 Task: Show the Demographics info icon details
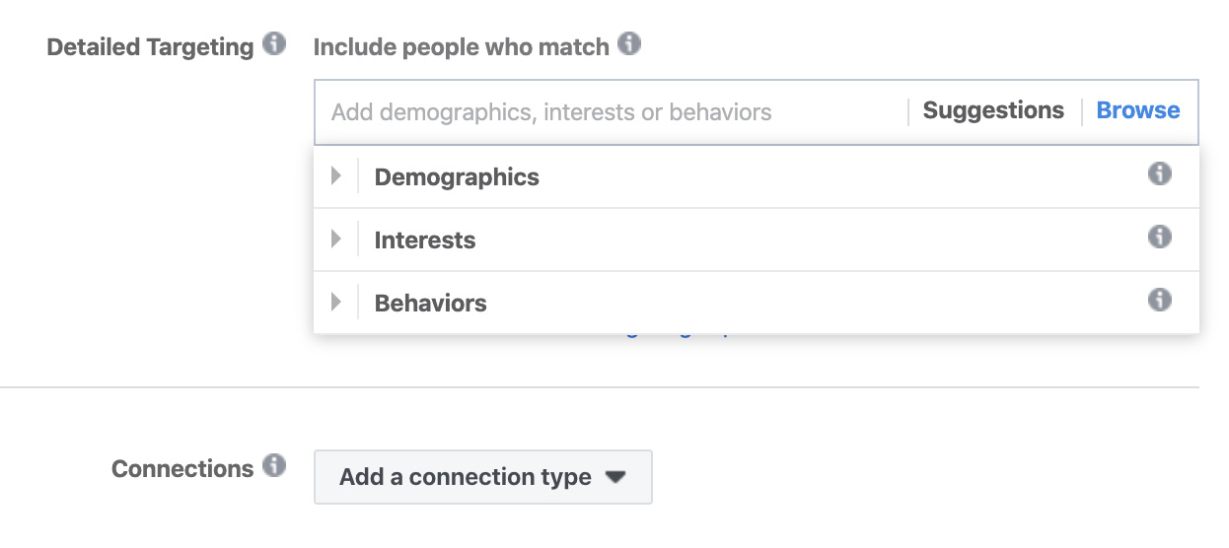(1160, 174)
